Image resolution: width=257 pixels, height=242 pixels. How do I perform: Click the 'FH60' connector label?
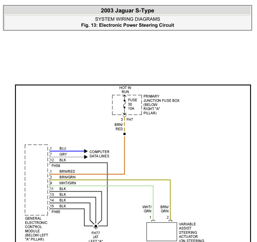(56, 212)
